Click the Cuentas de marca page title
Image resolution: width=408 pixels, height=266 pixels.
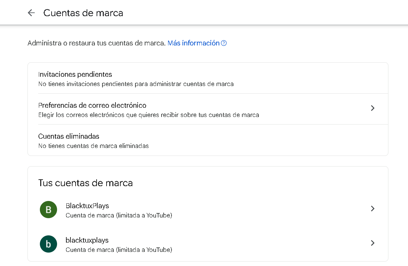coord(83,13)
